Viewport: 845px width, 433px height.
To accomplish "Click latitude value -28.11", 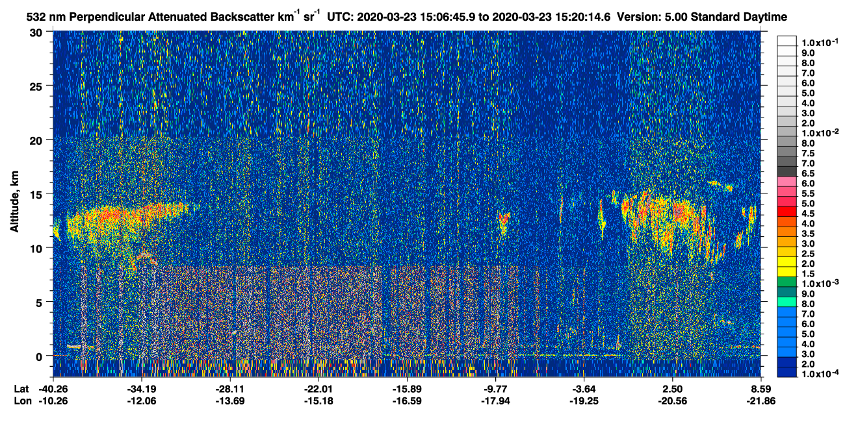I will (230, 389).
